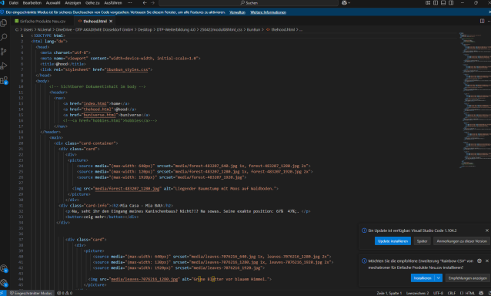Open Anmerkungen zu dieser Version
The width and height of the screenshot is (491, 296).
462,241
